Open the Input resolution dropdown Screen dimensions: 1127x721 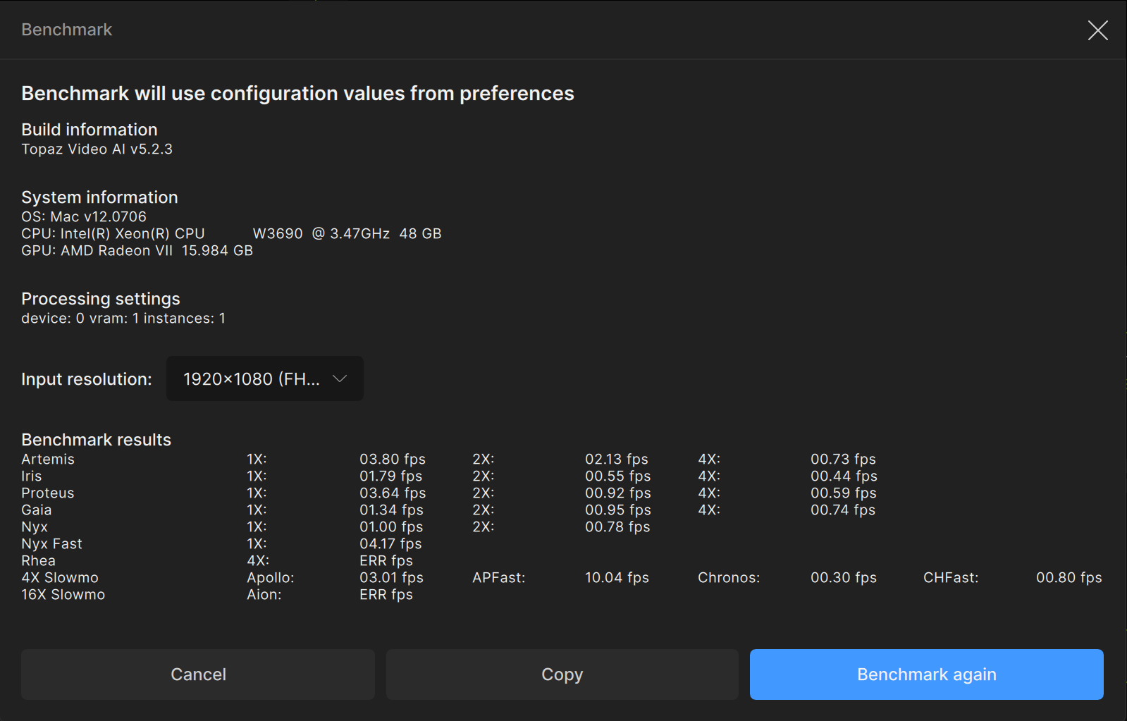[265, 378]
